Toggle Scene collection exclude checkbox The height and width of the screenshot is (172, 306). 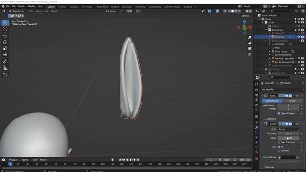coord(295,19)
